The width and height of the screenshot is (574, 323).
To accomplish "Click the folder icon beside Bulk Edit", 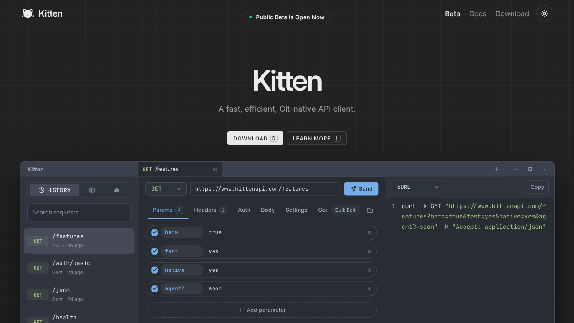I will click(x=370, y=210).
